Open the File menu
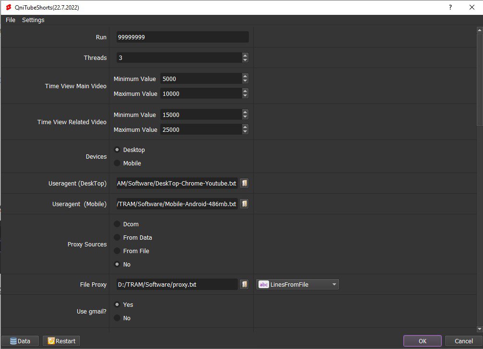The width and height of the screenshot is (483, 349). (11, 20)
